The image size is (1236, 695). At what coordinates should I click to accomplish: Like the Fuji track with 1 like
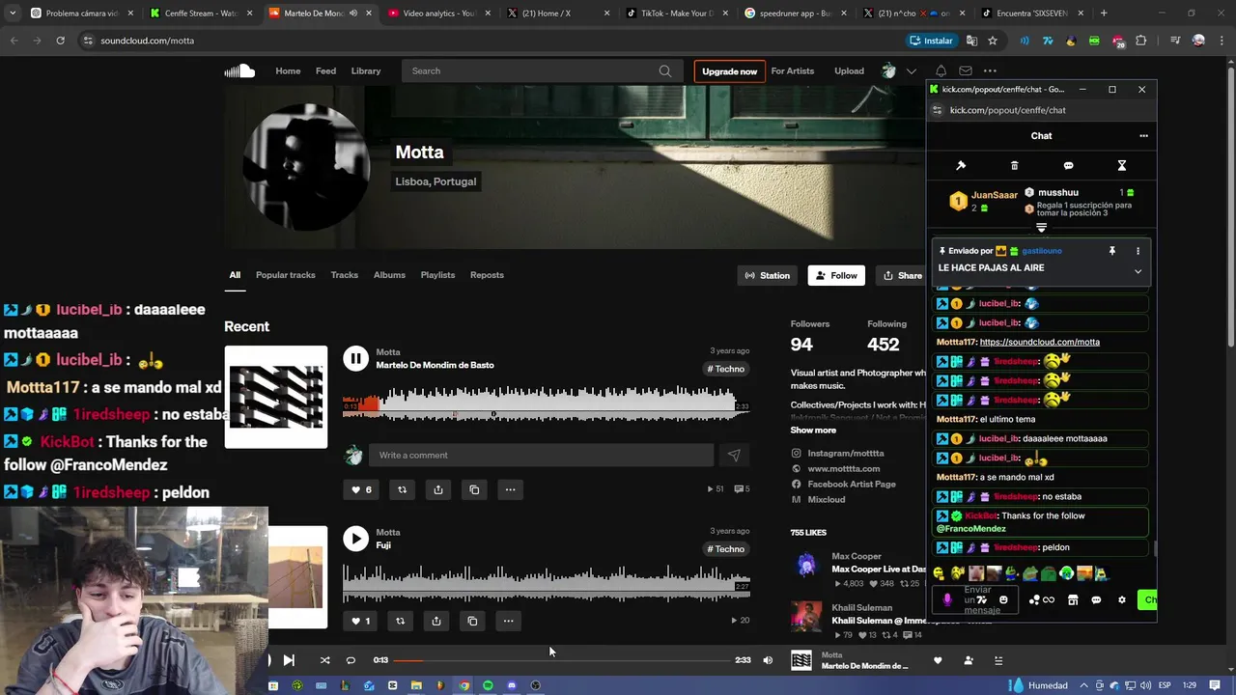[x=360, y=621]
